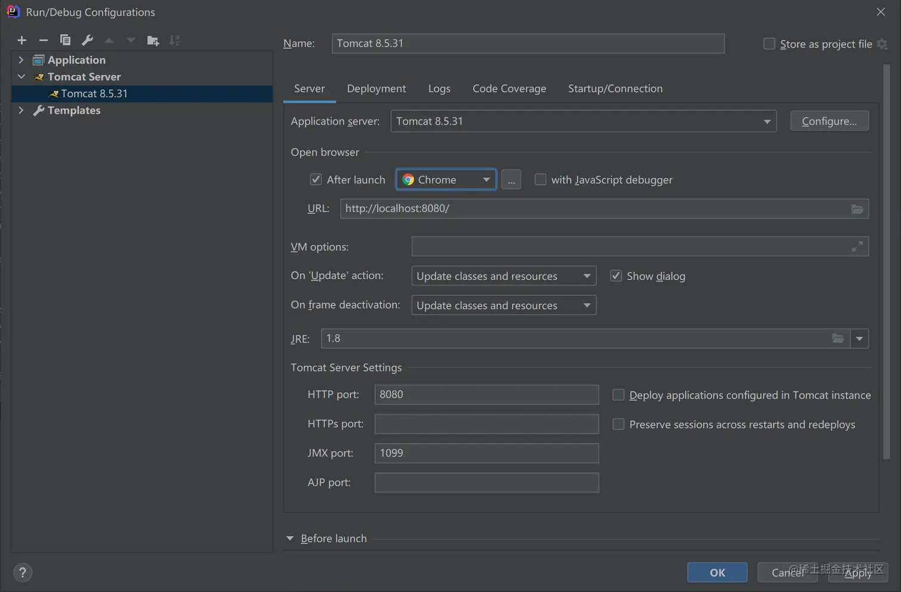The width and height of the screenshot is (901, 592).
Task: Select Tomcat 8.5.31 in configuration tree
Action: pos(142,94)
